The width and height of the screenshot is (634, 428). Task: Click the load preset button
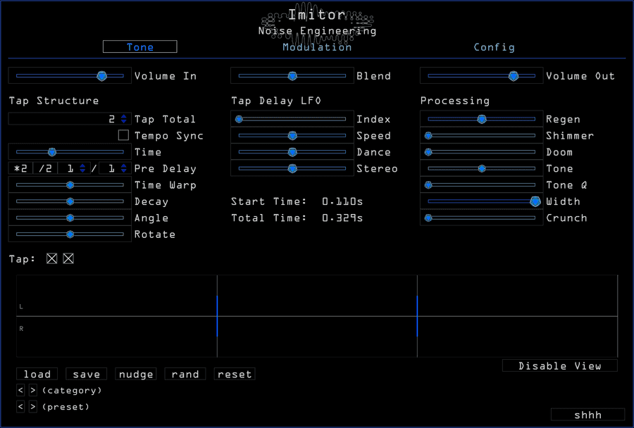click(x=37, y=374)
